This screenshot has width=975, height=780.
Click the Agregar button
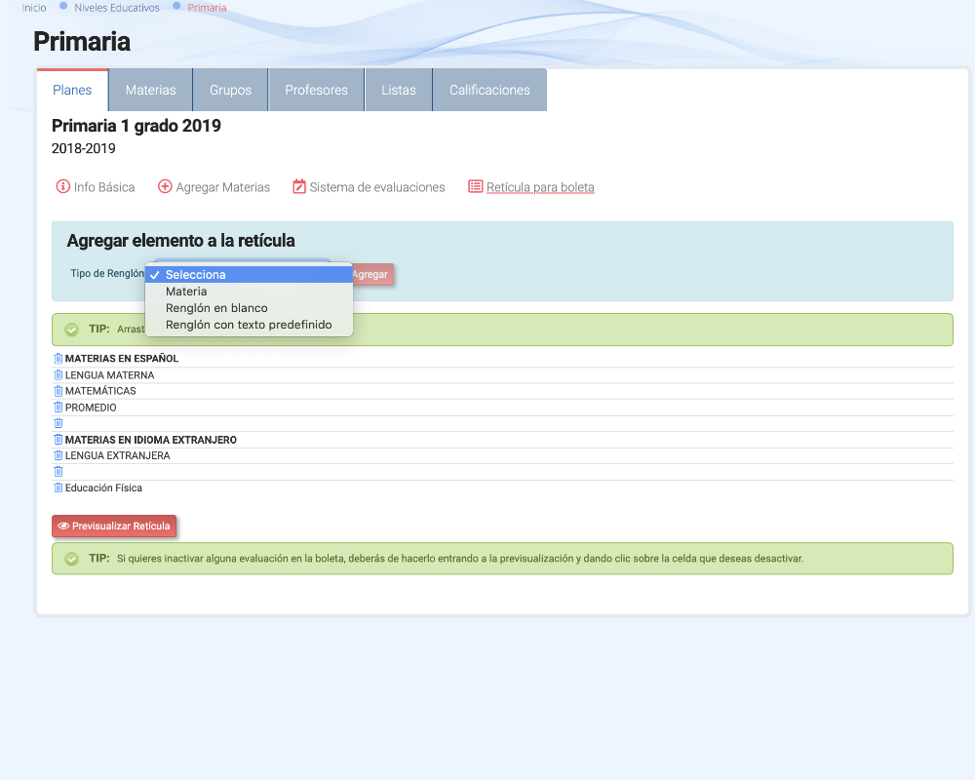pos(371,275)
